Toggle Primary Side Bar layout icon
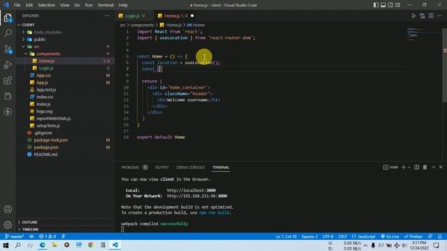The image size is (447, 251). click(x=376, y=5)
